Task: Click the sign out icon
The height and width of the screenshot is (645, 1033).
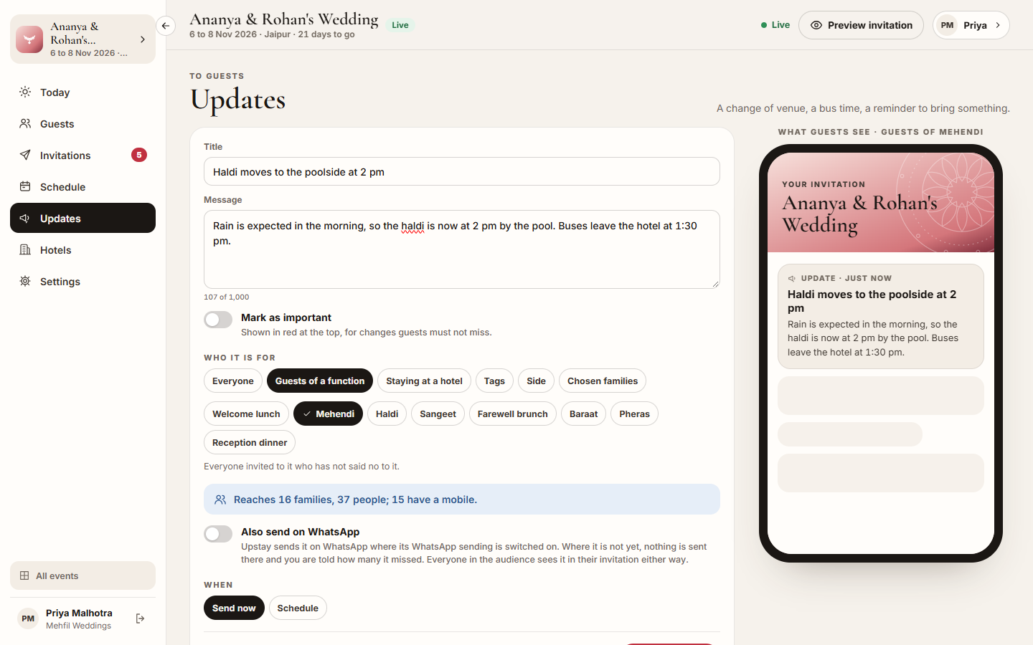Action: pyautogui.click(x=140, y=618)
